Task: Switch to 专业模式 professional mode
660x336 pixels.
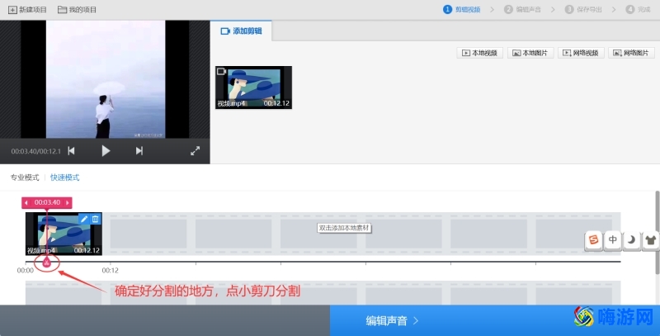Action: [x=25, y=177]
